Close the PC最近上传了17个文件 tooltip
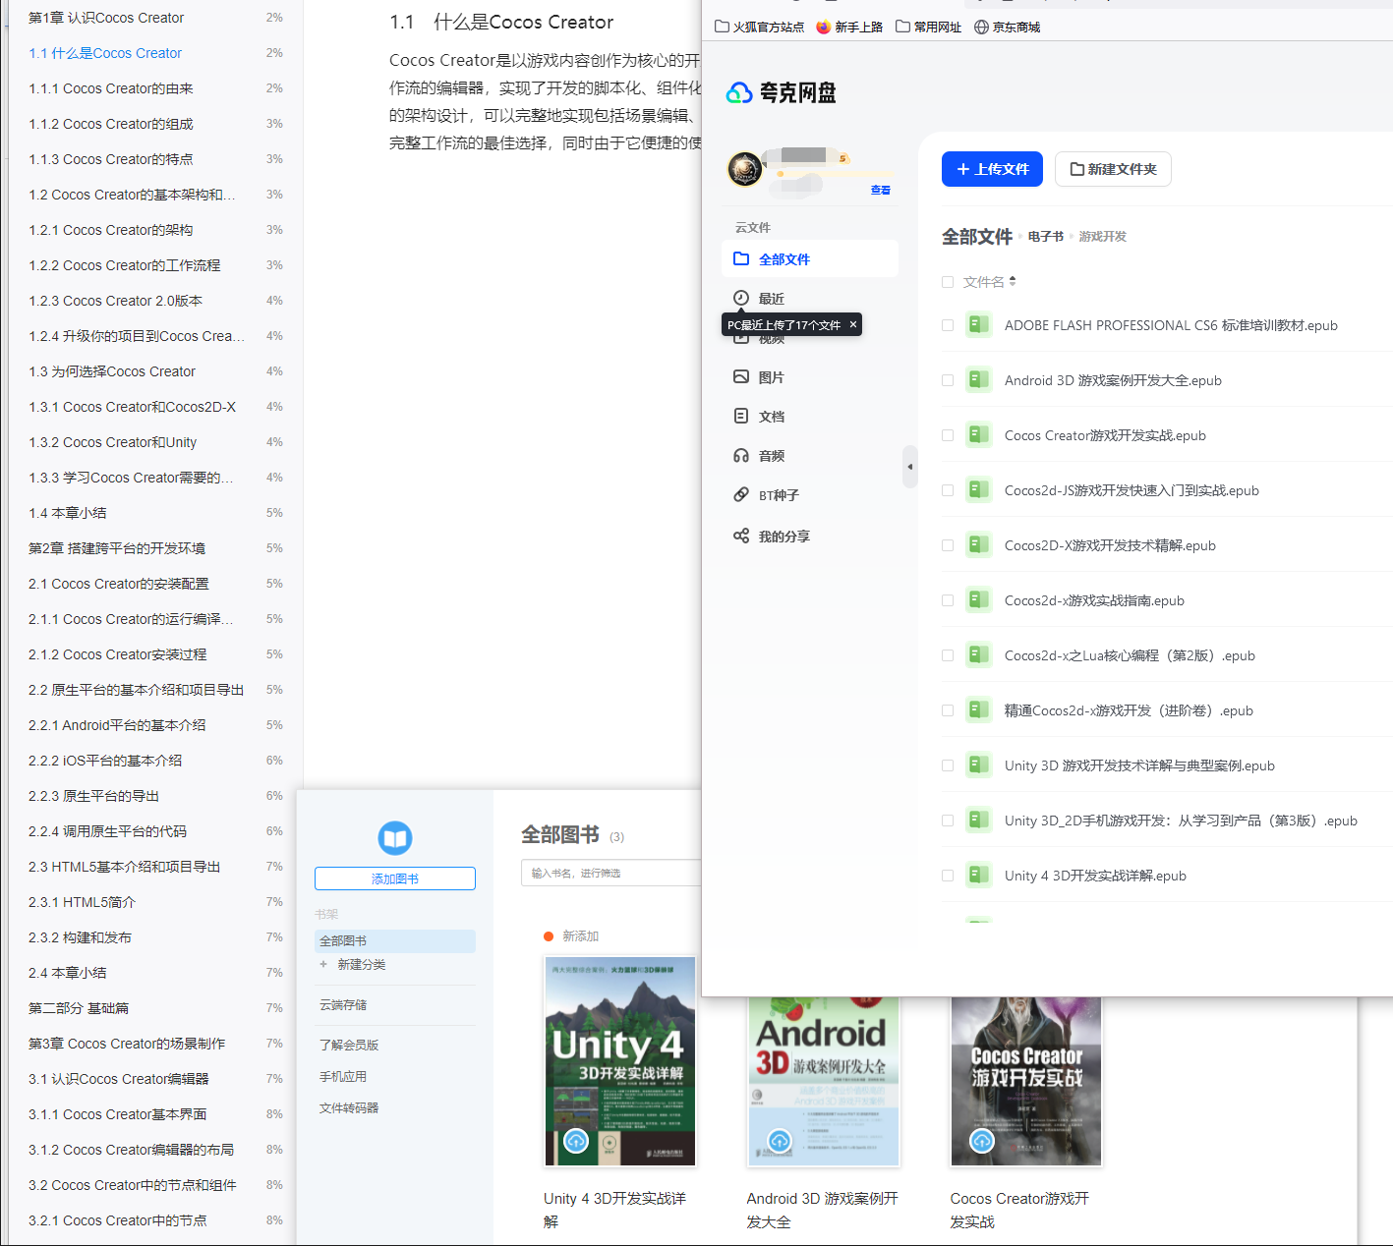The width and height of the screenshot is (1393, 1246). click(853, 324)
